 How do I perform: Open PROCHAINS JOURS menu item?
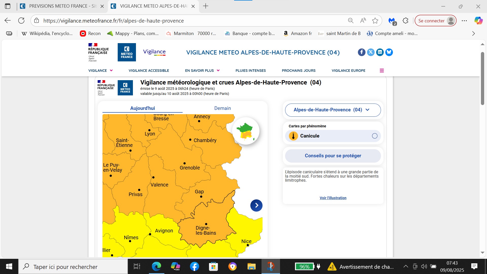299,71
